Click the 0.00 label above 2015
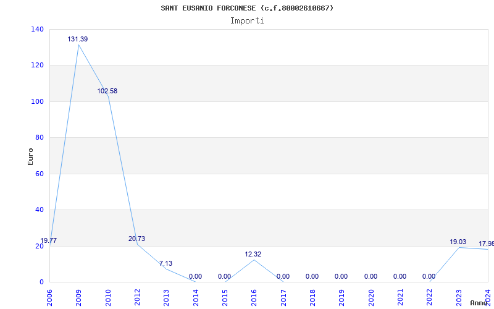The image size is (494, 309). 224,277
